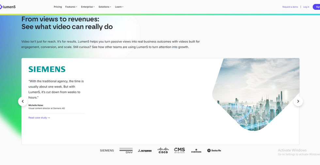Select Mitsubishi logo in company row
This screenshot has width=320, height=165.
145,151
